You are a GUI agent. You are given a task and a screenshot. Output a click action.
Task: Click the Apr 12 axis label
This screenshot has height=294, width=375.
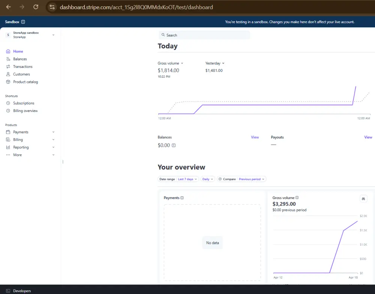point(278,278)
